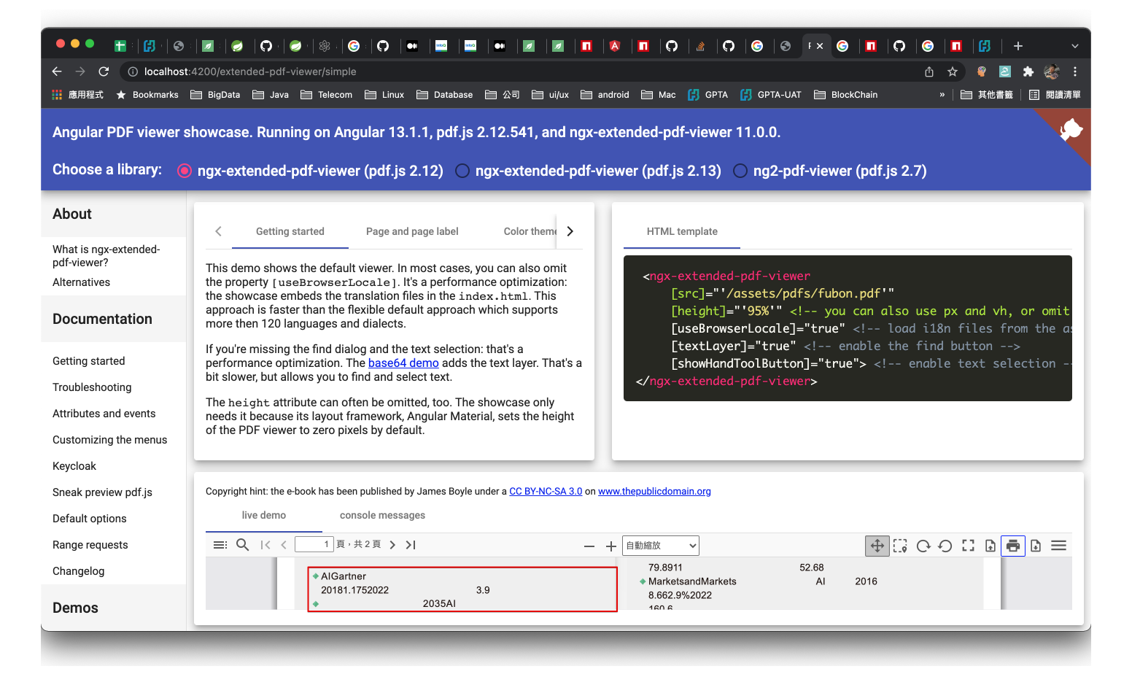Select the hand pan tool
The width and height of the screenshot is (1132, 685).
(x=877, y=545)
